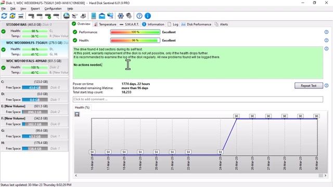The height and width of the screenshot is (187, 333).
Task: Click the 'No actions needed.' text
Action: pyautogui.click(x=88, y=65)
